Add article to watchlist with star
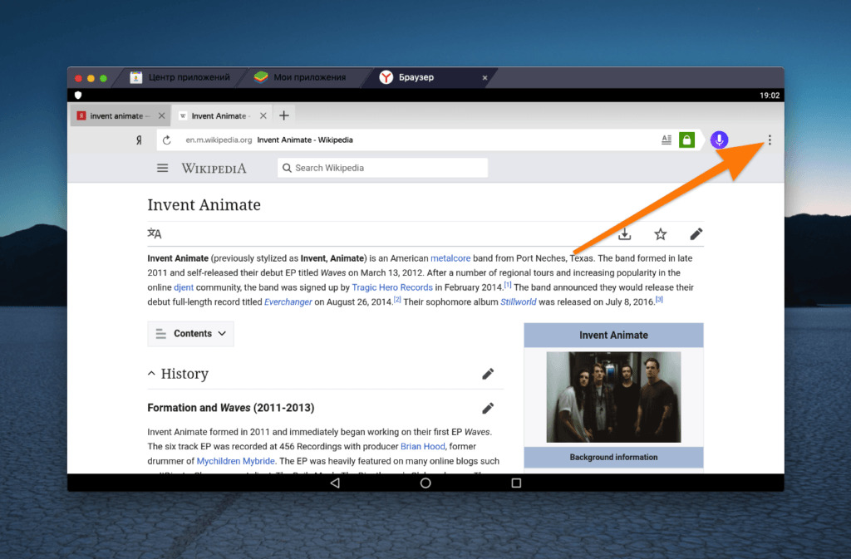 (660, 234)
